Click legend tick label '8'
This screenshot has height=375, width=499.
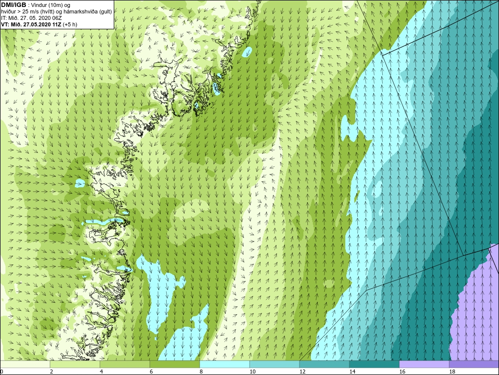click(201, 372)
